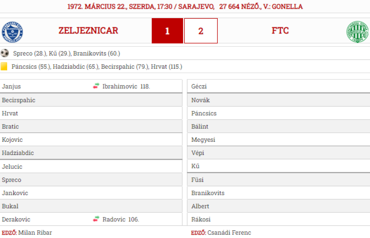Click the yellow card icon
The height and width of the screenshot is (238, 370).
coord(4,67)
